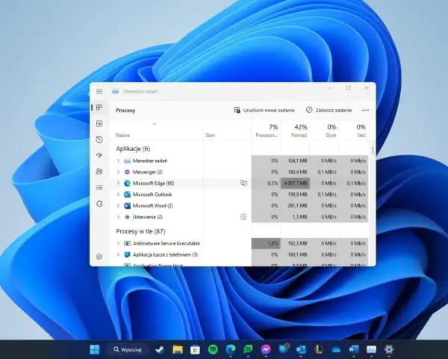This screenshot has height=359, width=448.
Task: Expand the Messenger (2) process group
Action: pos(118,172)
